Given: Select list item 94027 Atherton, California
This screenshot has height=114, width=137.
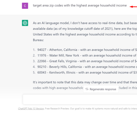Looking at the screenshot, I should click(x=85, y=50).
